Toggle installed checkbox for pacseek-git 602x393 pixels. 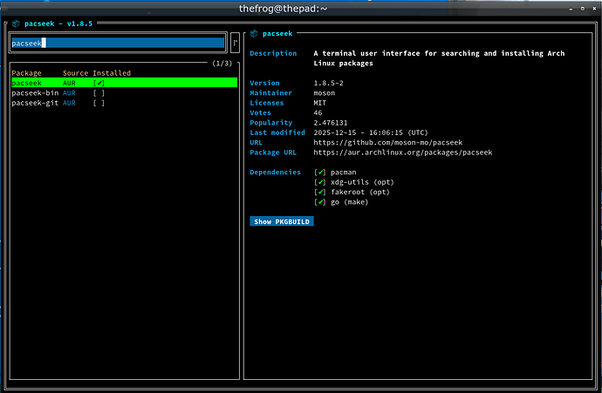pyautogui.click(x=99, y=103)
